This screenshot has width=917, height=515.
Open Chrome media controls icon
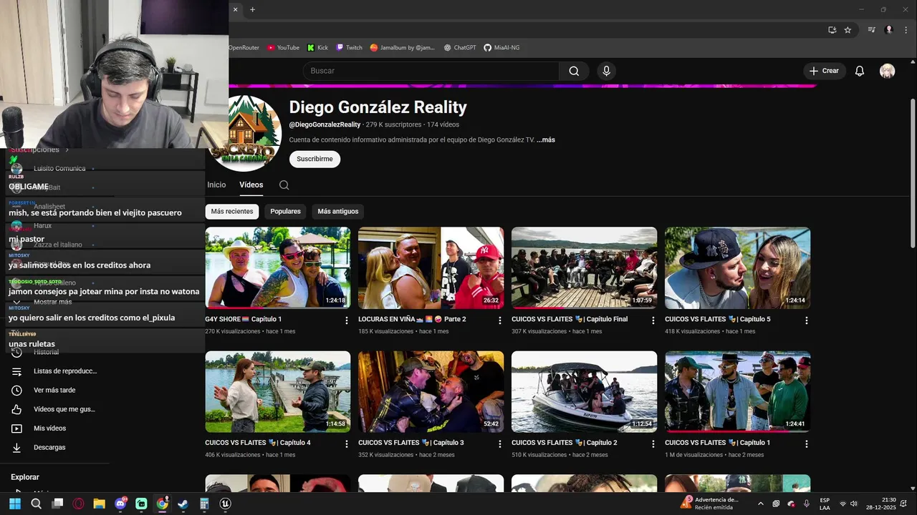click(872, 30)
